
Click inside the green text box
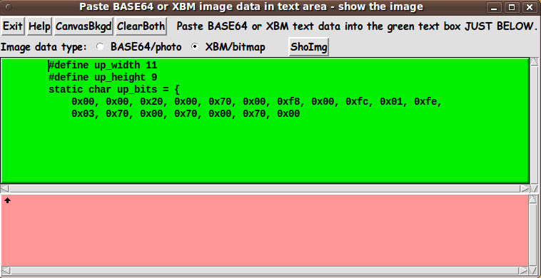(x=265, y=120)
